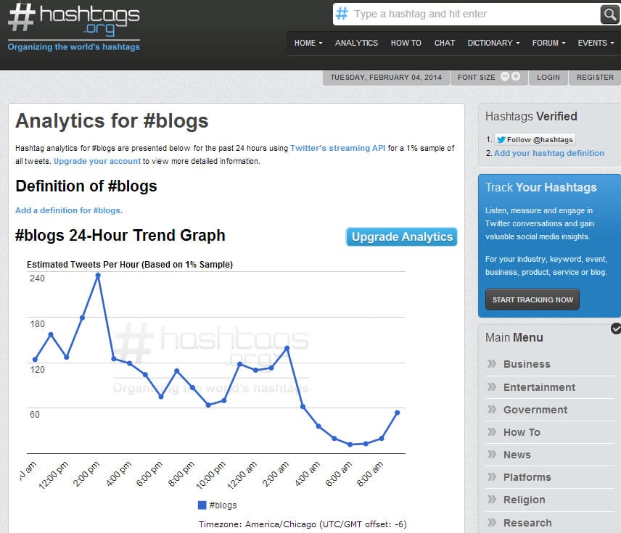Open Platforms in Main Menu

pyautogui.click(x=527, y=477)
